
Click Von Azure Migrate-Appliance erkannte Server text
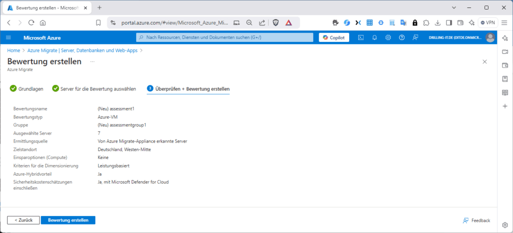coord(142,141)
